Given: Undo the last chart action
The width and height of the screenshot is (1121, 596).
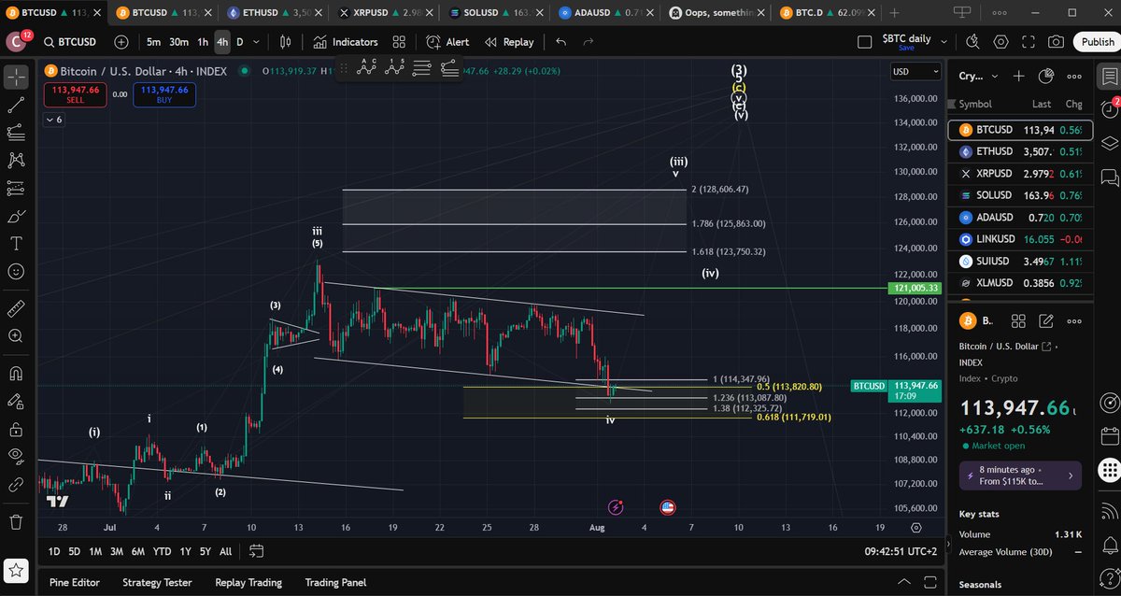Looking at the screenshot, I should (560, 42).
